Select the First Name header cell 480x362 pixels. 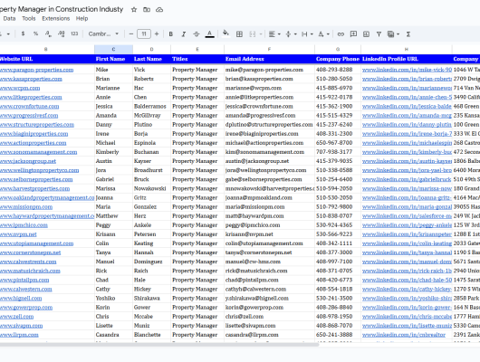point(113,59)
